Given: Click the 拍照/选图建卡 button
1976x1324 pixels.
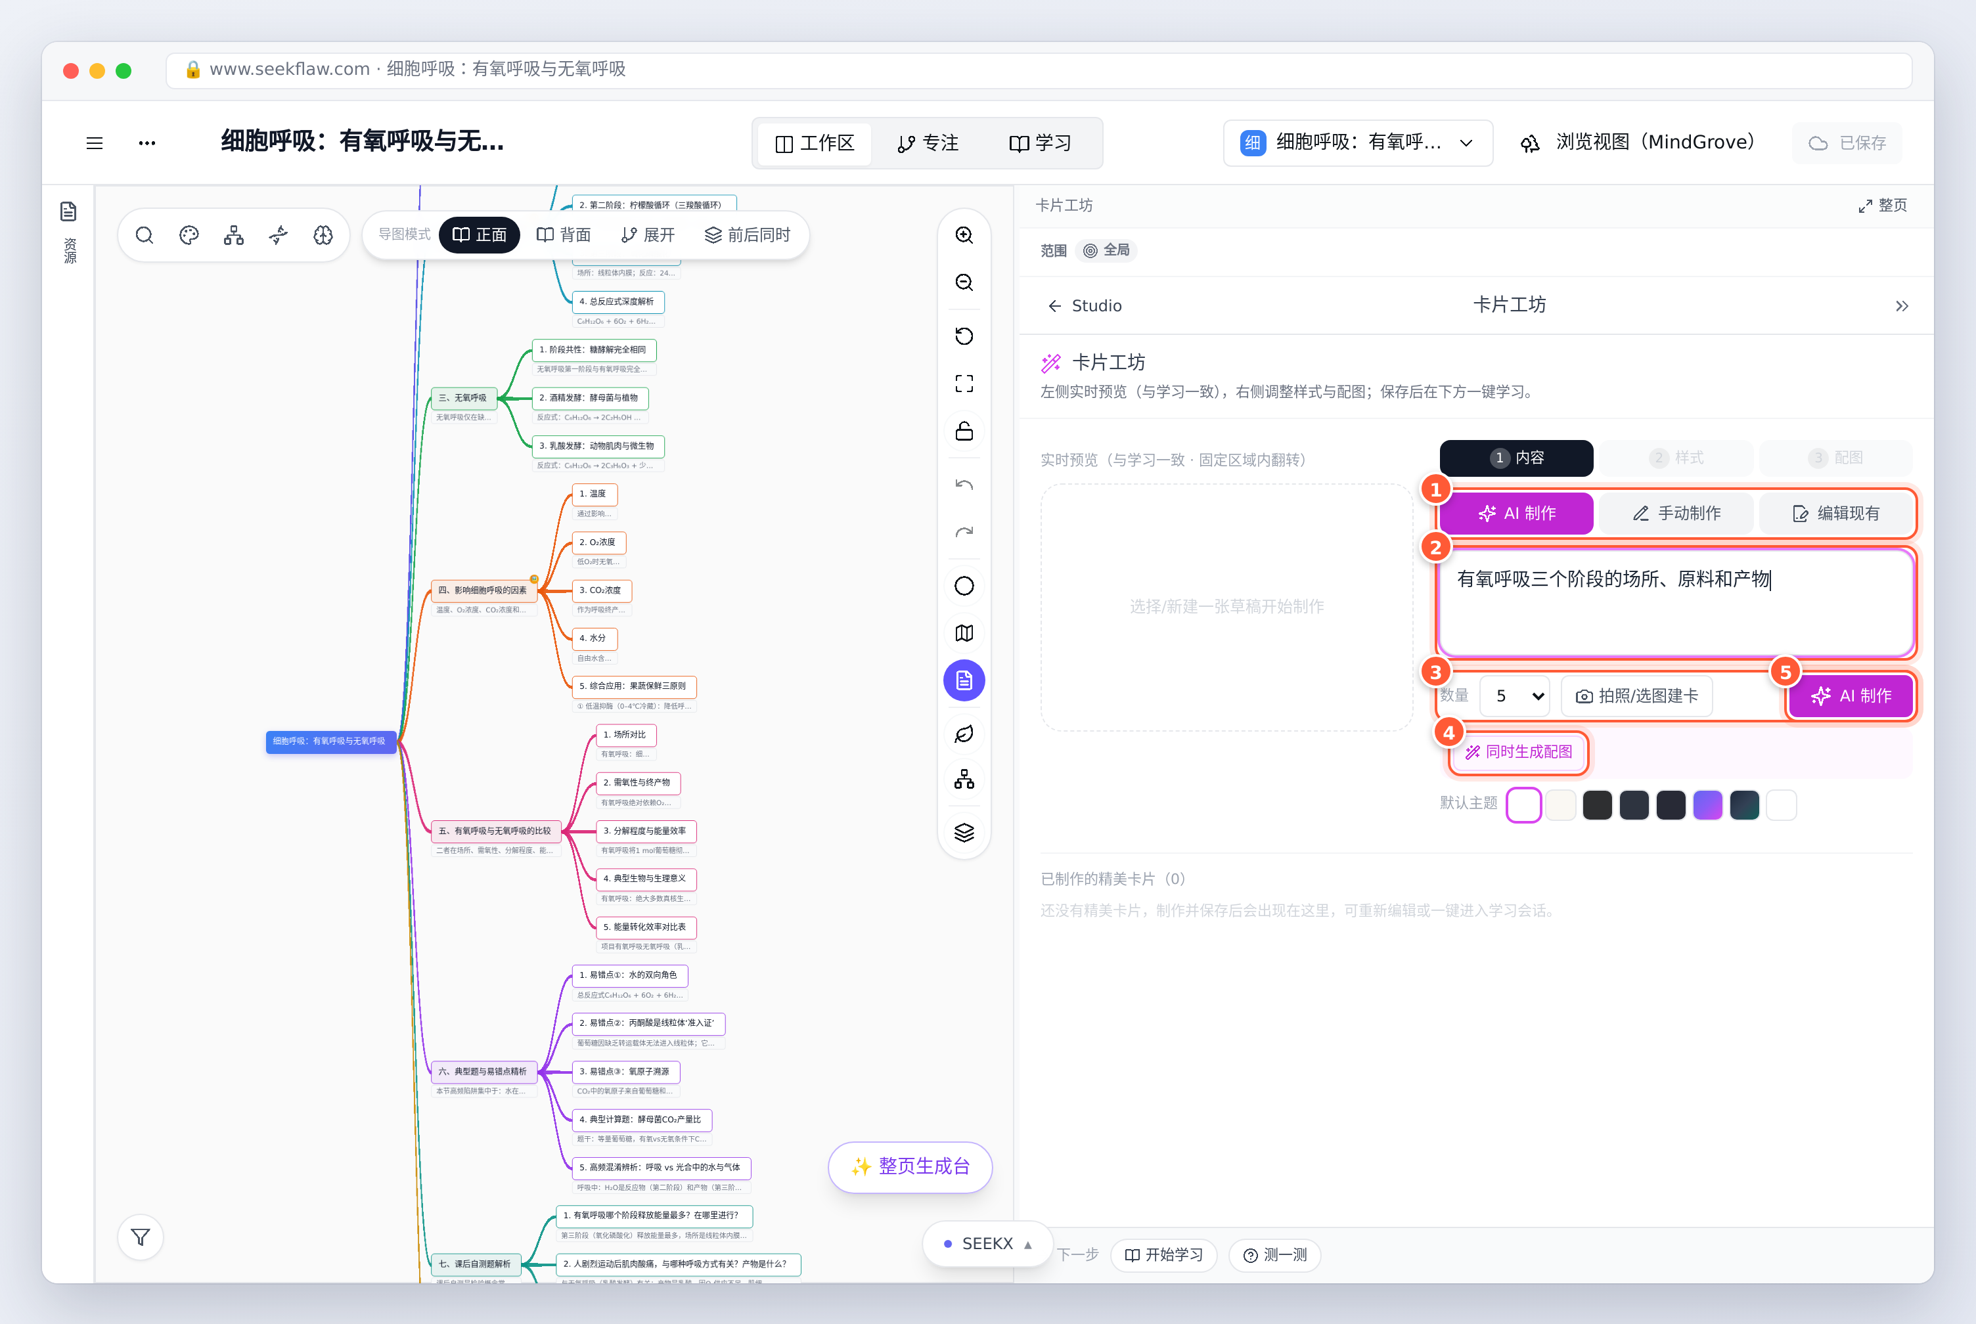Looking at the screenshot, I should pos(1636,695).
